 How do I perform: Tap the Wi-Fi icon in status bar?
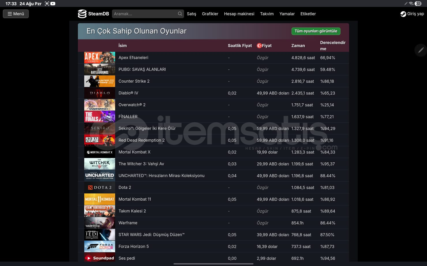pyautogui.click(x=411, y=3)
